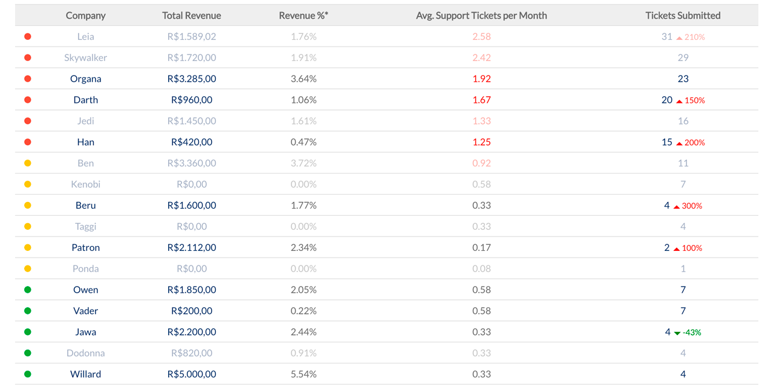Click the average tickets value 2.42

[x=481, y=57]
